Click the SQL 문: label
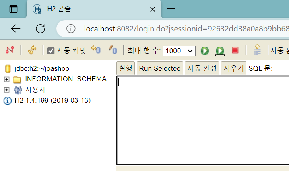This screenshot has width=289, height=171. coord(260,68)
